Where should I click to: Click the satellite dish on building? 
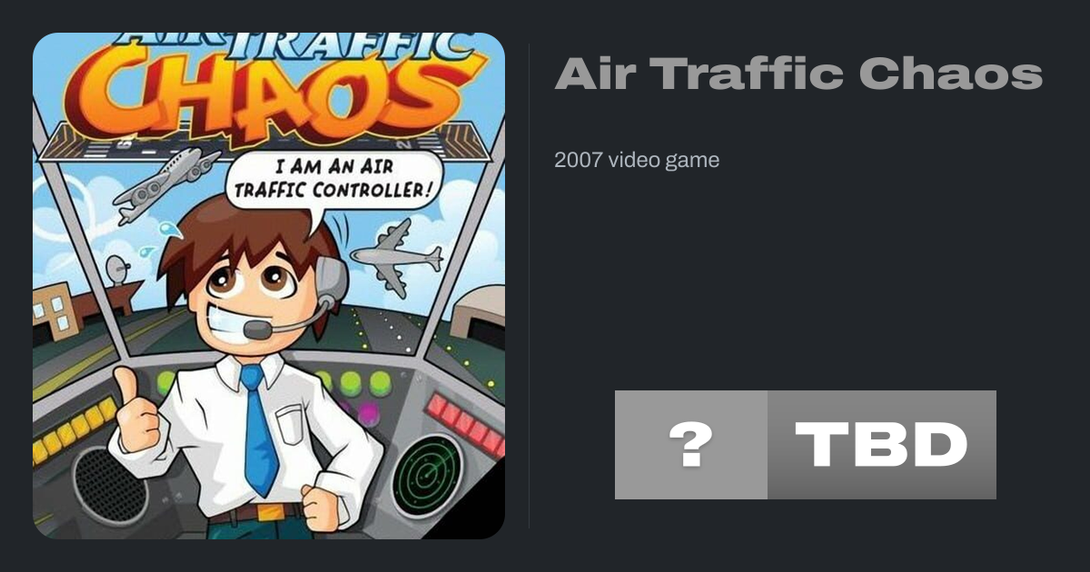(x=118, y=269)
